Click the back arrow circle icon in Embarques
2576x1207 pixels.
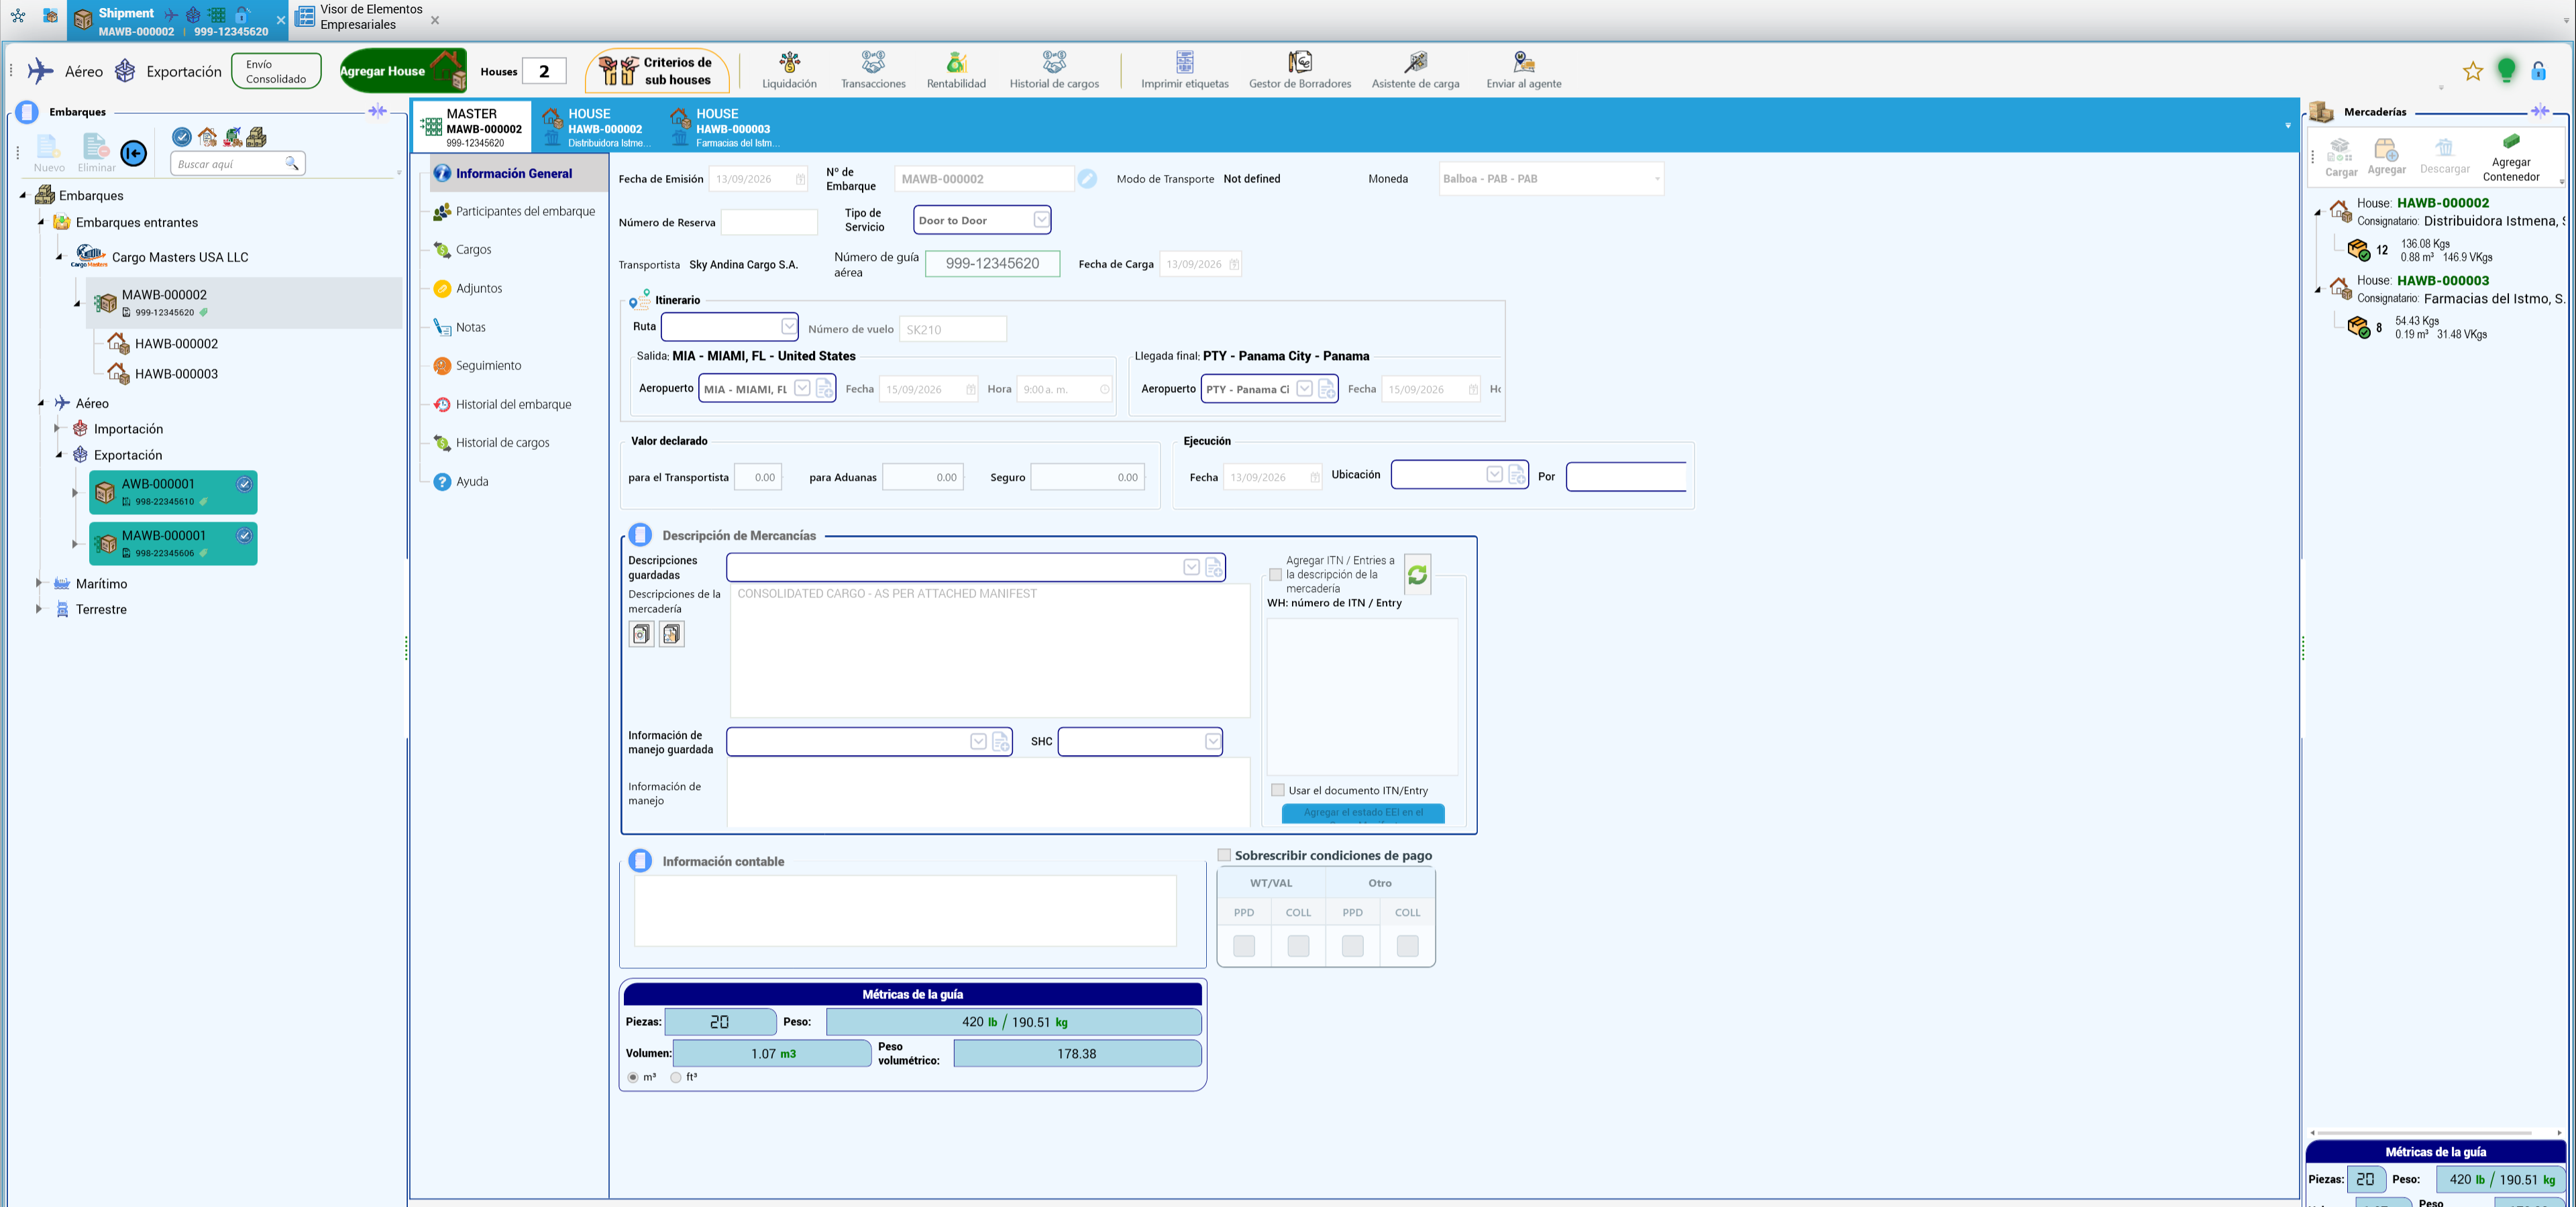[133, 153]
